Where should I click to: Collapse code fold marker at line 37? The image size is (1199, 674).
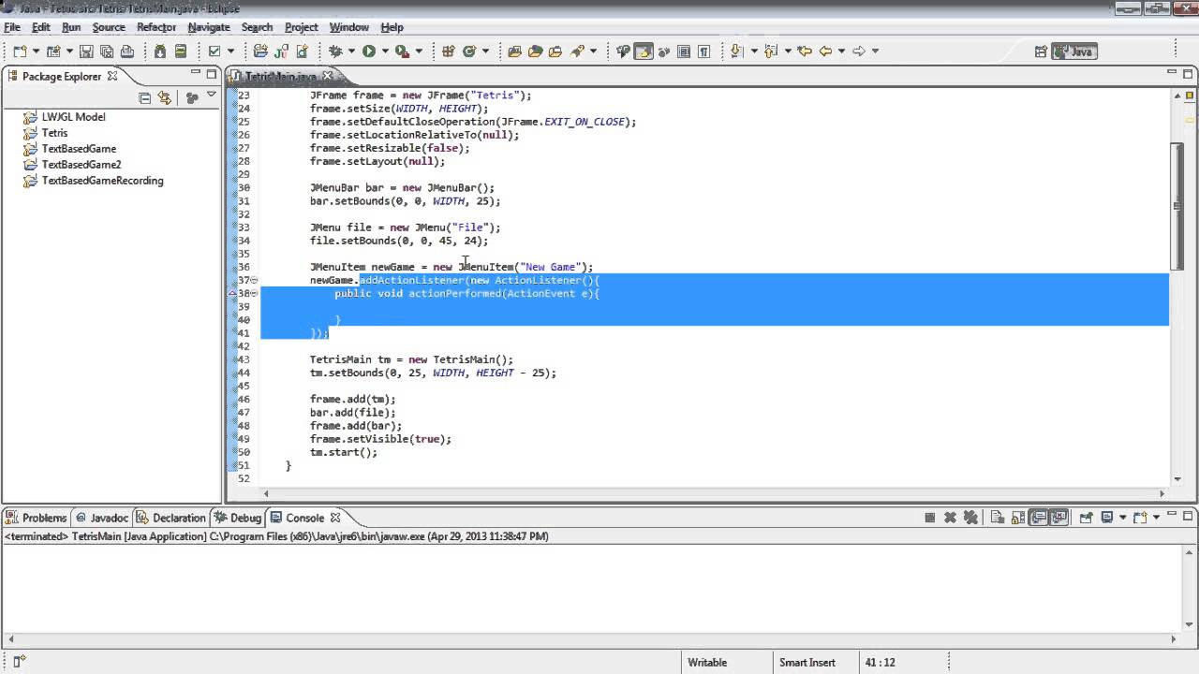(254, 280)
